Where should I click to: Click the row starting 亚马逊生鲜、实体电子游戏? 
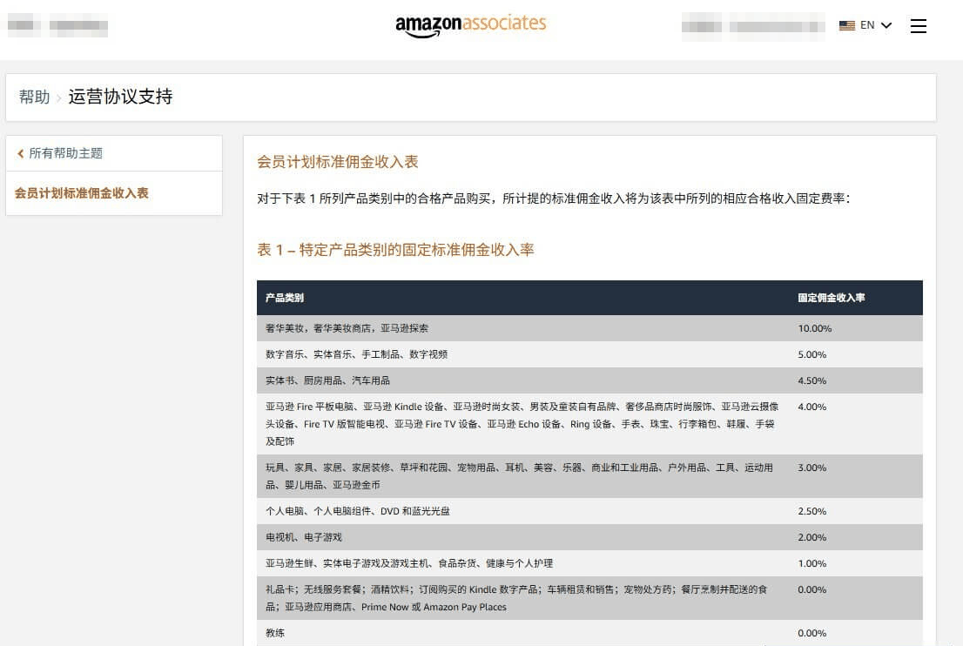click(x=589, y=563)
